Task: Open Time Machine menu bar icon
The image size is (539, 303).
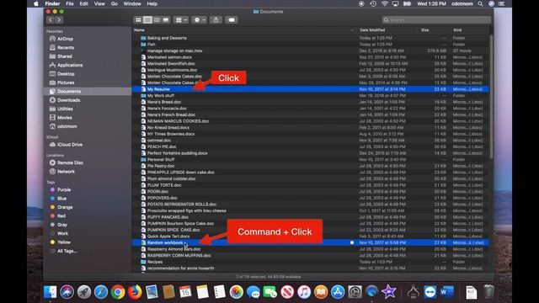Action: 373,3
